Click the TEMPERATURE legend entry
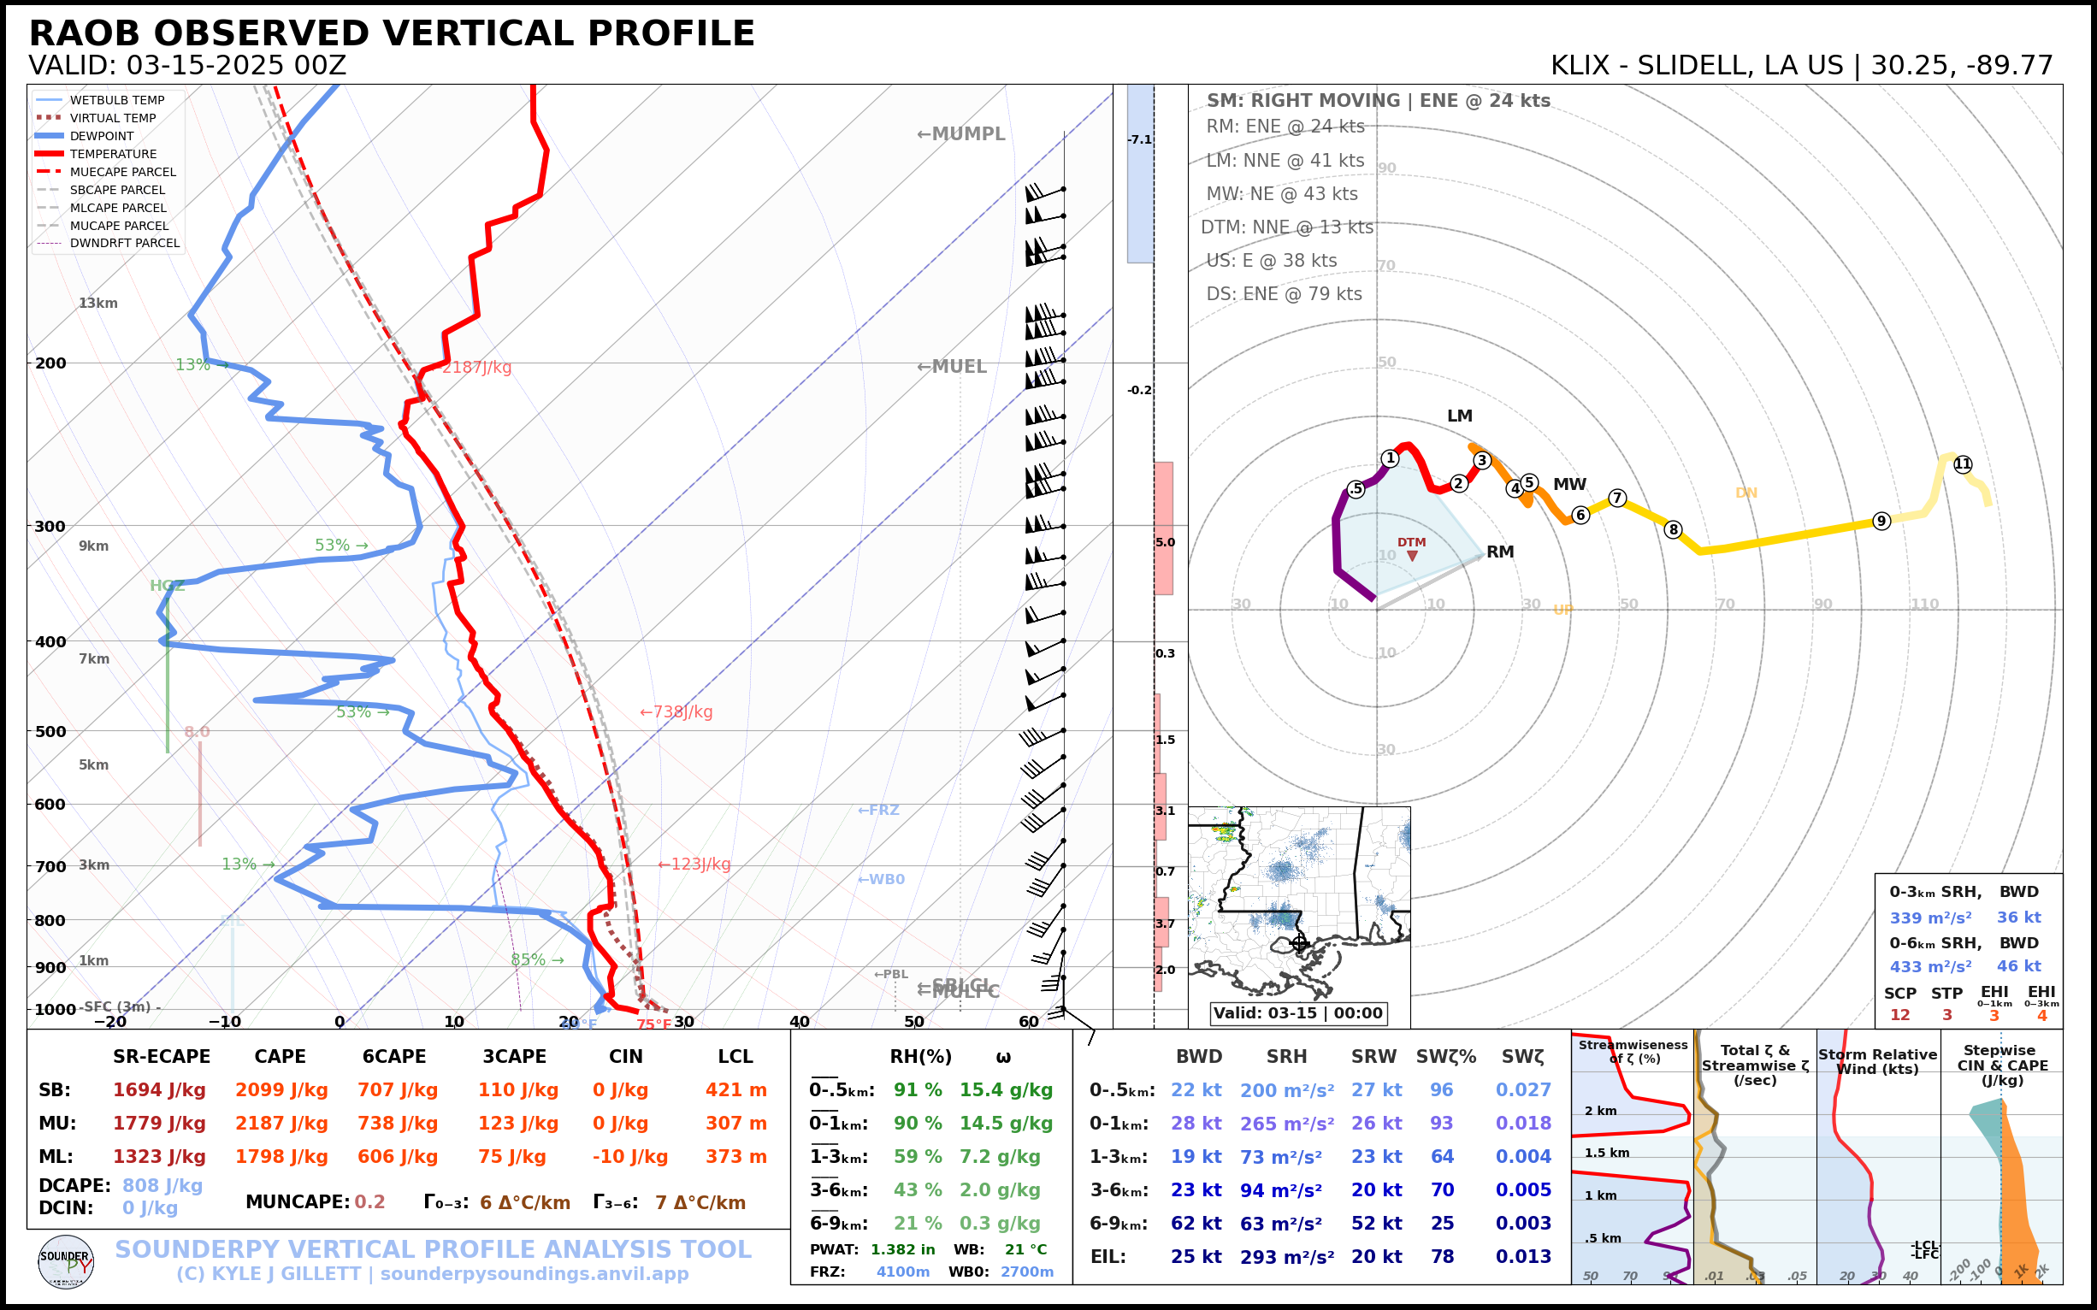The width and height of the screenshot is (2097, 1310). [113, 154]
